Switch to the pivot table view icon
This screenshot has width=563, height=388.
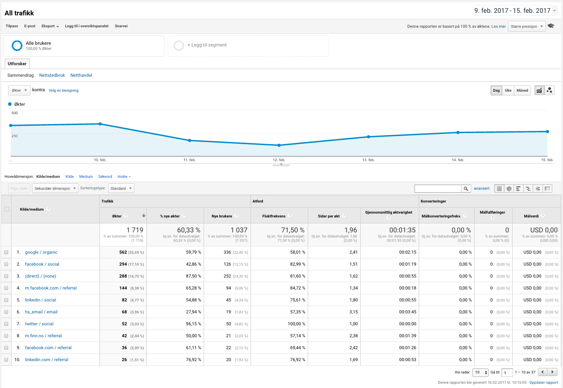(x=547, y=188)
